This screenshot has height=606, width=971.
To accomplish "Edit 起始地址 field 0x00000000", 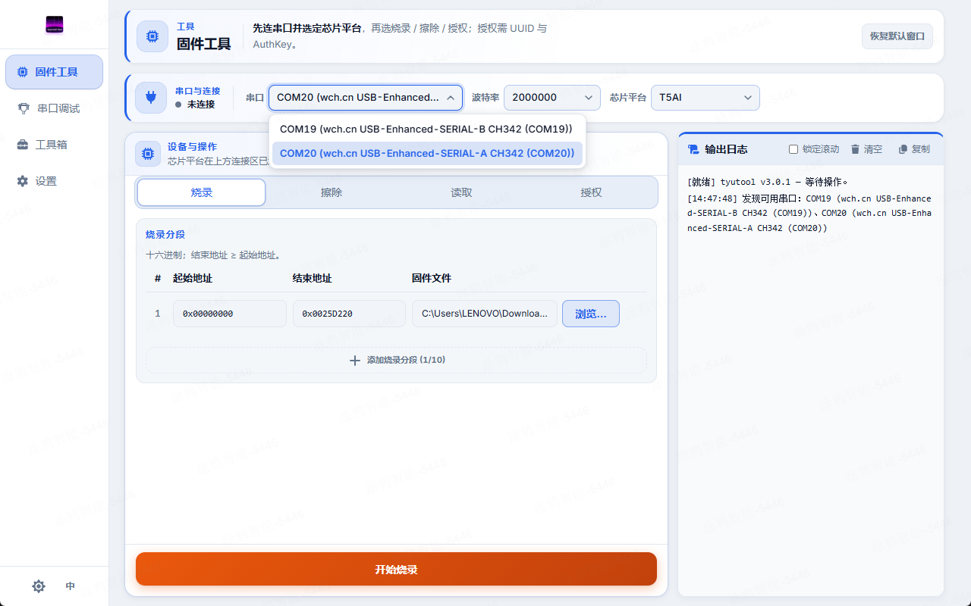I will point(230,314).
